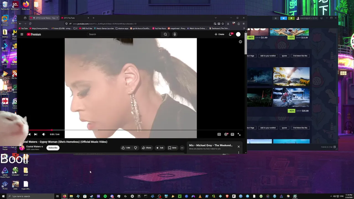Reload the page in Firefox
This screenshot has height=199, width=354.
(30, 24)
